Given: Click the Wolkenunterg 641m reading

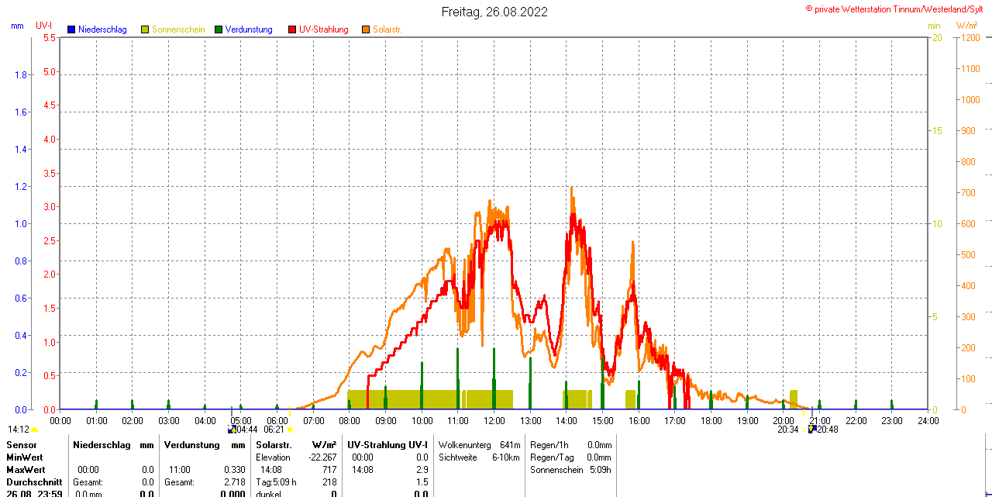Looking at the screenshot, I should [479, 445].
